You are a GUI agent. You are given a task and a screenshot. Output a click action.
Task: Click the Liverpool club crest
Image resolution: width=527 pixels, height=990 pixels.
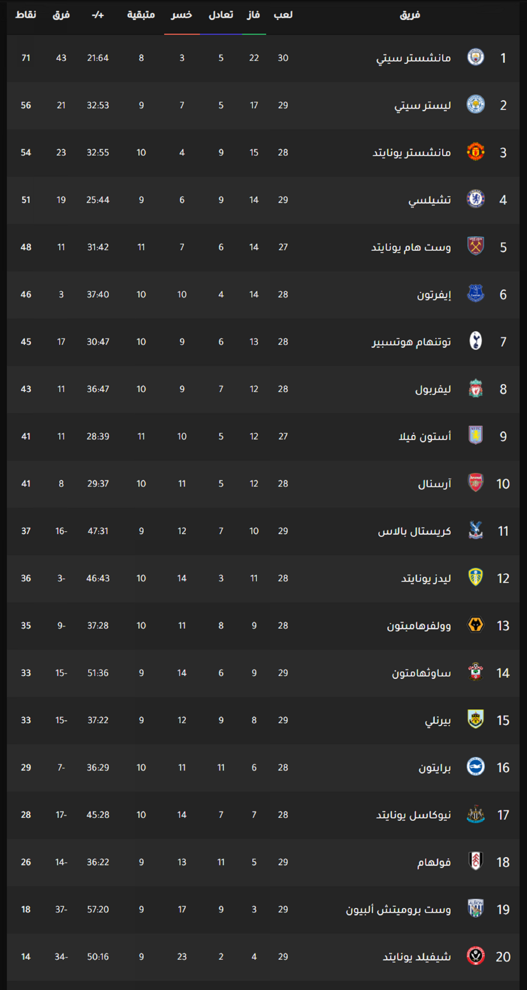475,389
